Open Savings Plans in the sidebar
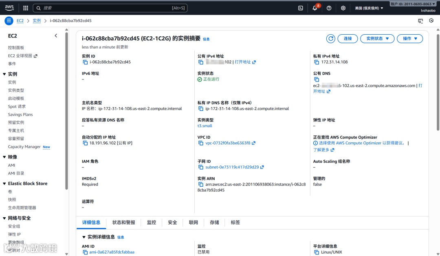This screenshot has height=256, width=440. click(x=20, y=115)
